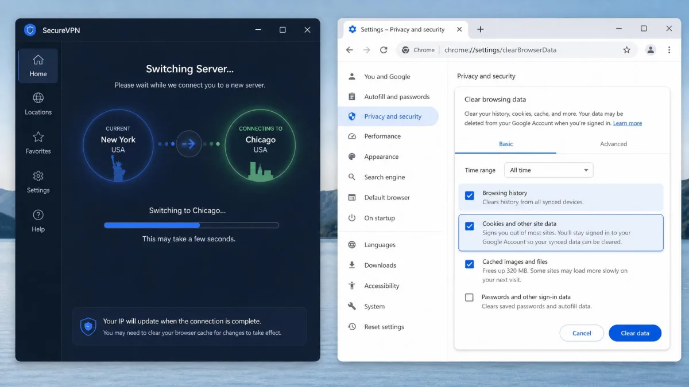Select the Settings – Privacy and security tab

pyautogui.click(x=405, y=29)
